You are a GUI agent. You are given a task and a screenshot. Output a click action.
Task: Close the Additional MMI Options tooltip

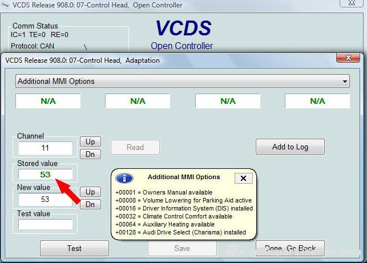coord(243,179)
